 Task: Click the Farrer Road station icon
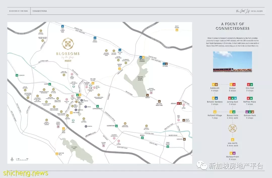tap(120, 69)
